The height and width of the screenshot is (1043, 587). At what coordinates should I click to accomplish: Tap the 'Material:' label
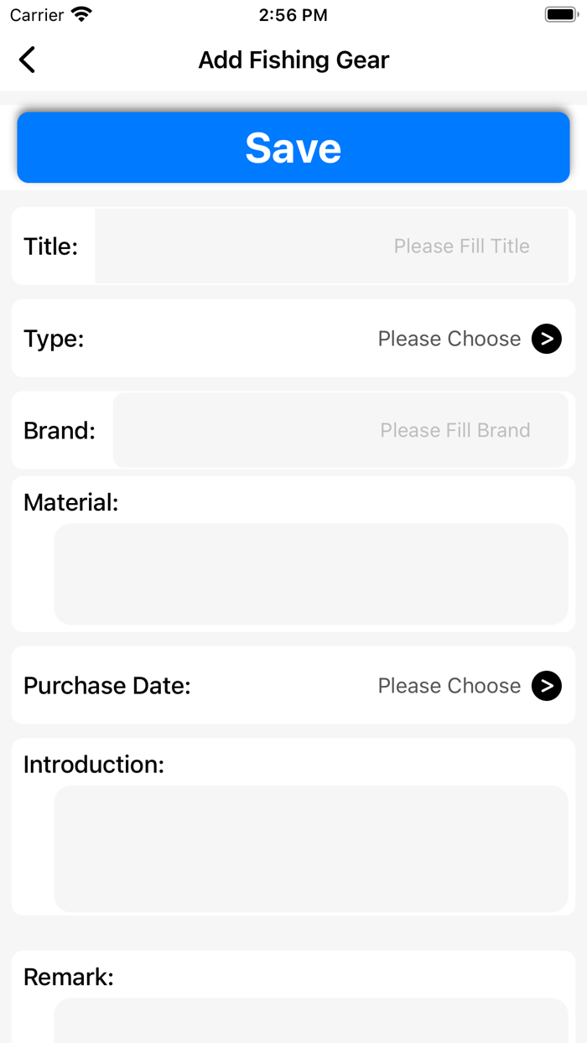click(71, 502)
